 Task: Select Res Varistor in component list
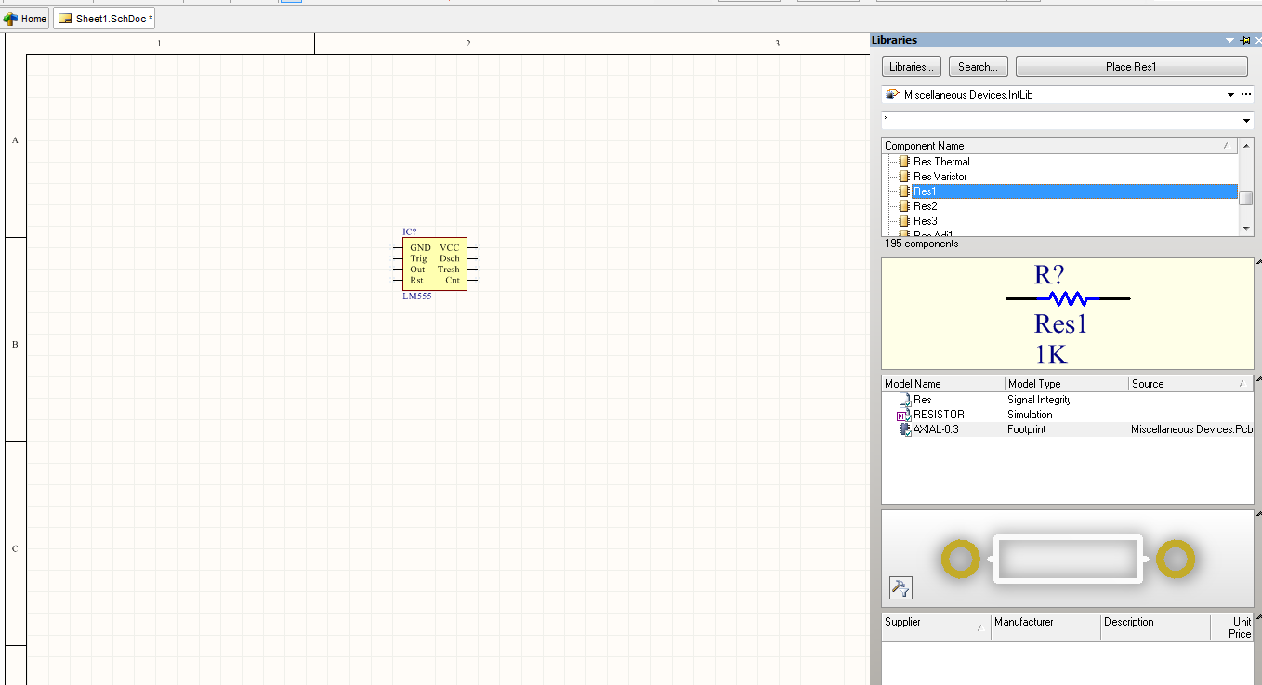[940, 177]
